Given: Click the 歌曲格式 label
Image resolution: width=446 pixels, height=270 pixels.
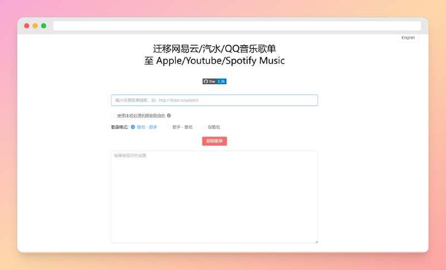Looking at the screenshot, I should (119, 127).
